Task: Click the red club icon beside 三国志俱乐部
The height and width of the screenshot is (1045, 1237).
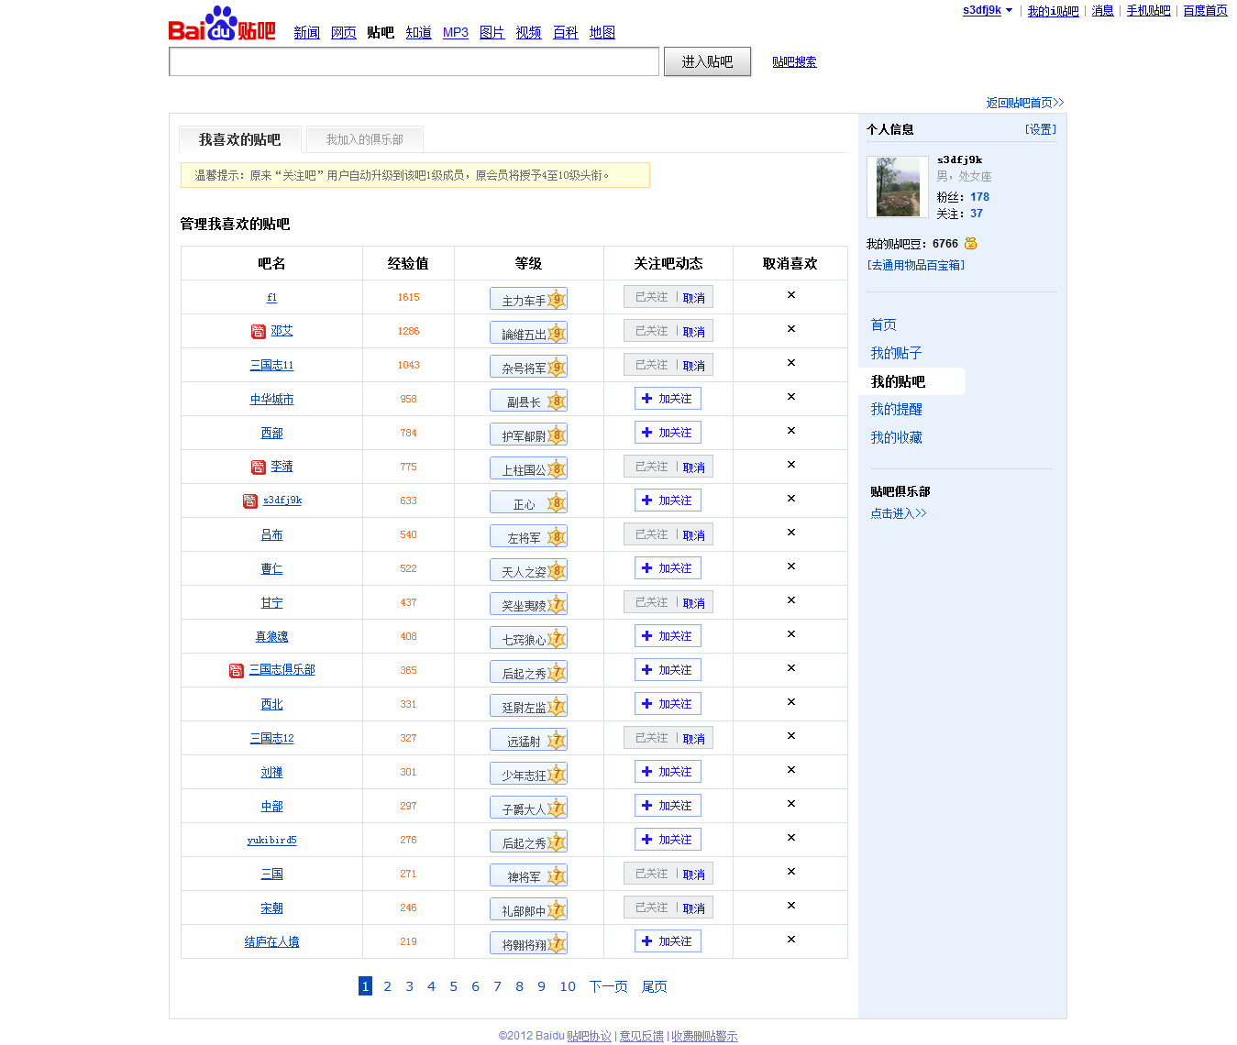Action: [237, 671]
